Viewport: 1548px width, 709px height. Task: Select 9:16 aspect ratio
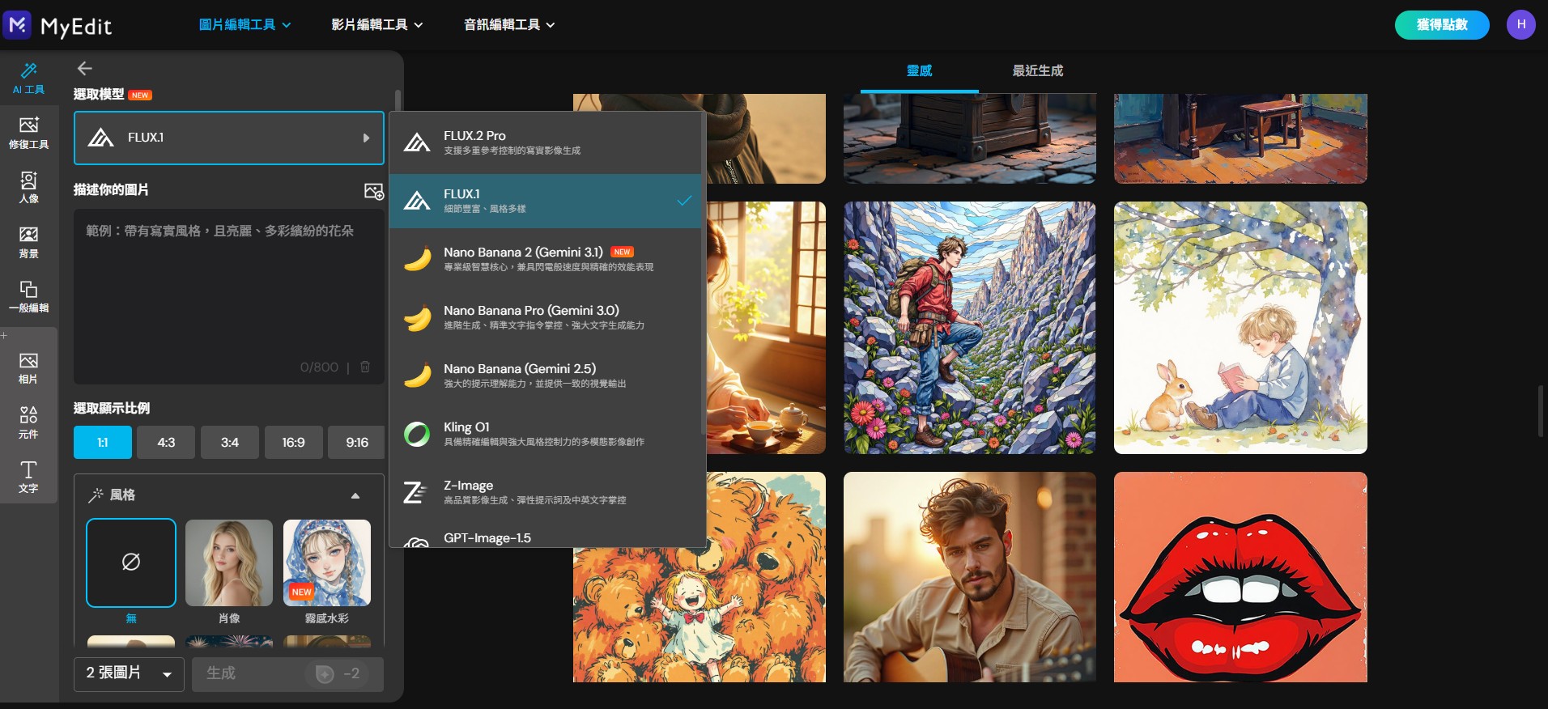pyautogui.click(x=357, y=443)
